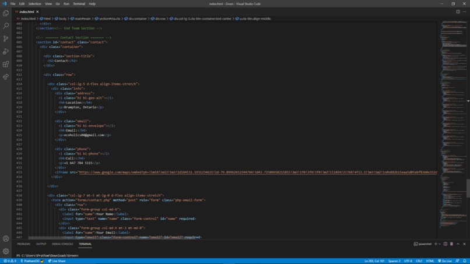The height and width of the screenshot is (264, 470).
Task: Click the ecoholics00@gmail.com text in code
Action: [x=84, y=135]
